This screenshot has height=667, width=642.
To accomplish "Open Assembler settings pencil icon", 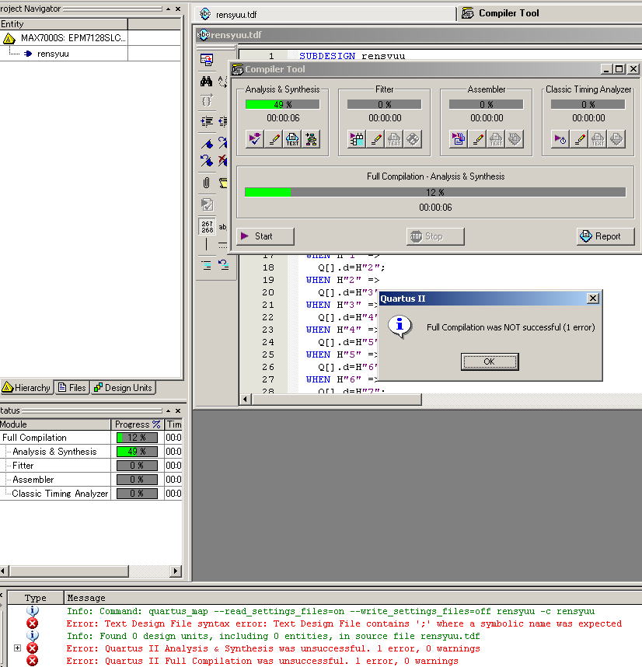I will click(477, 139).
